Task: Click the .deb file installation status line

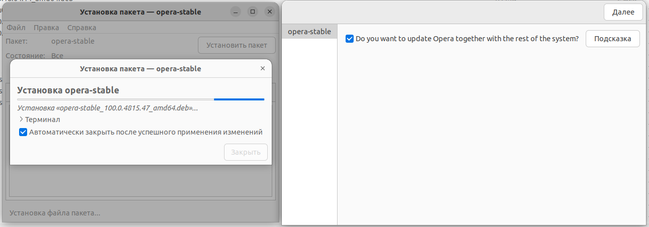Action: [x=107, y=107]
